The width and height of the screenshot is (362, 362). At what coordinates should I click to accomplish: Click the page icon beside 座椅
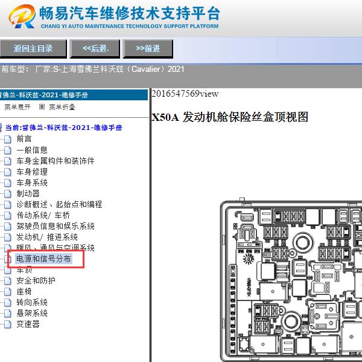[8, 292]
